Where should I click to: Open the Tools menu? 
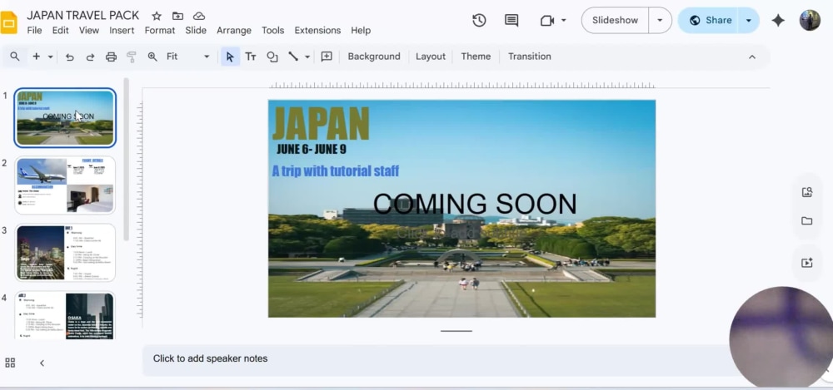[272, 30]
